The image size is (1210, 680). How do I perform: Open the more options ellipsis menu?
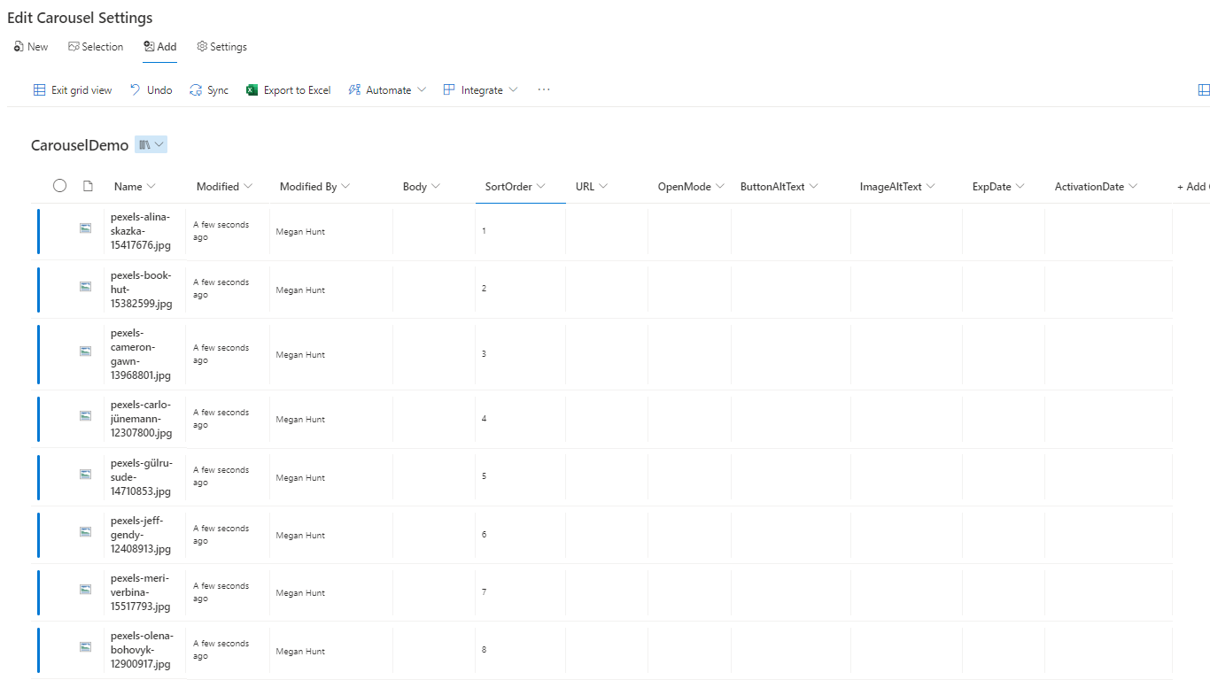tap(544, 89)
